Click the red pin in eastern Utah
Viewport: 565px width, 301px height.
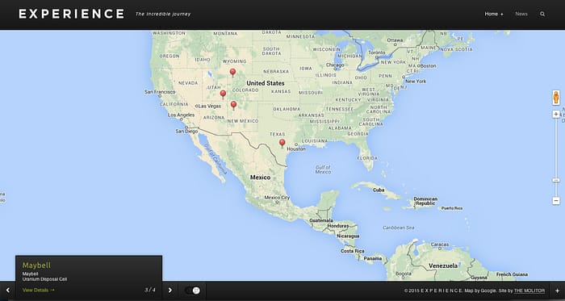point(223,94)
